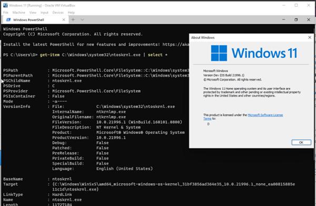Image resolution: width=316 pixels, height=206 pixels.
Task: Open the VirtualBox Machine menu
Action: coord(19,13)
